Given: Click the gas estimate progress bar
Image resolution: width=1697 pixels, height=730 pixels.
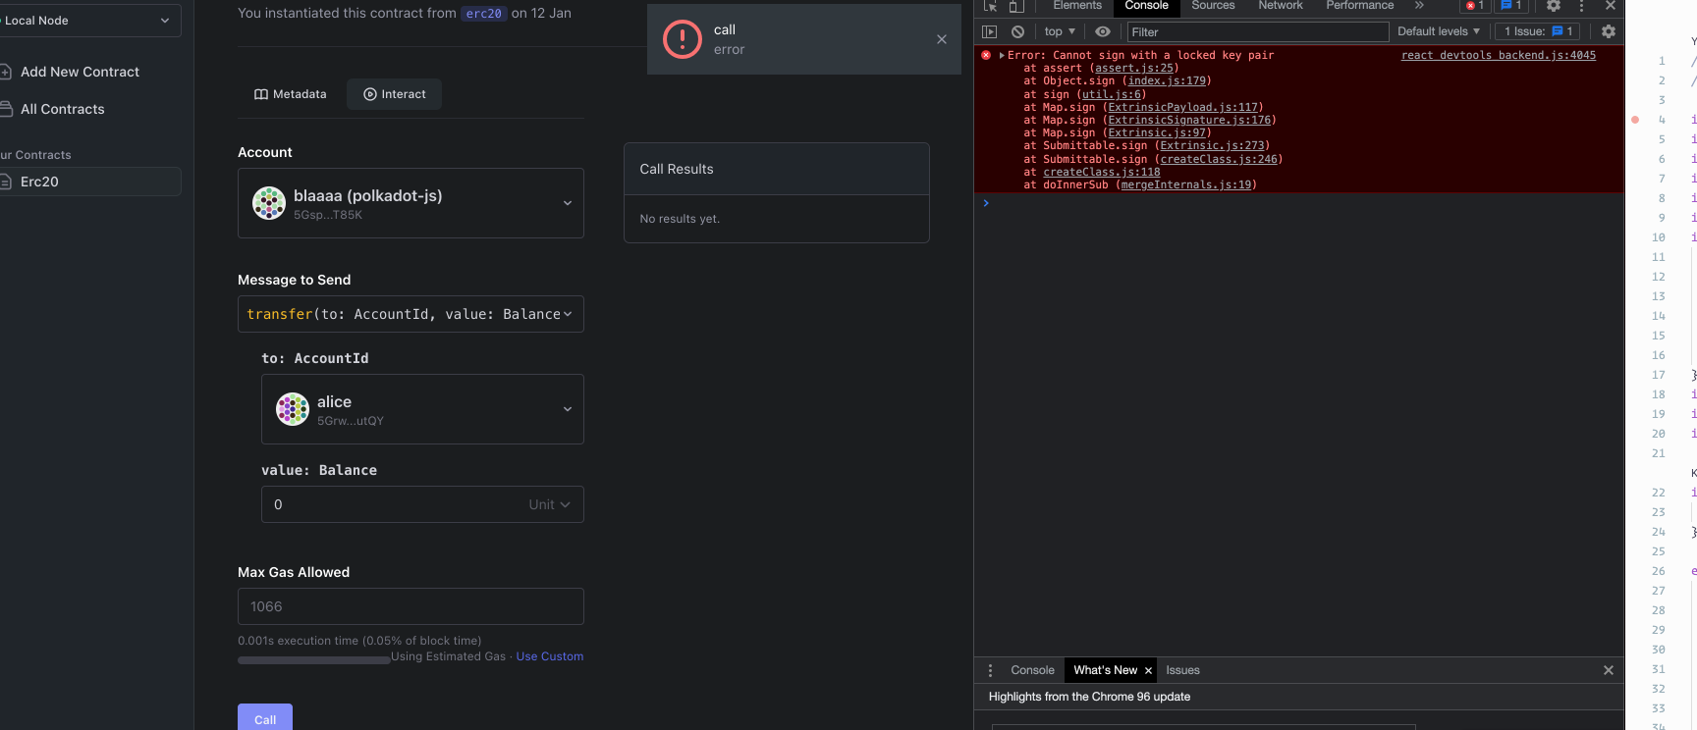Looking at the screenshot, I should point(314,660).
